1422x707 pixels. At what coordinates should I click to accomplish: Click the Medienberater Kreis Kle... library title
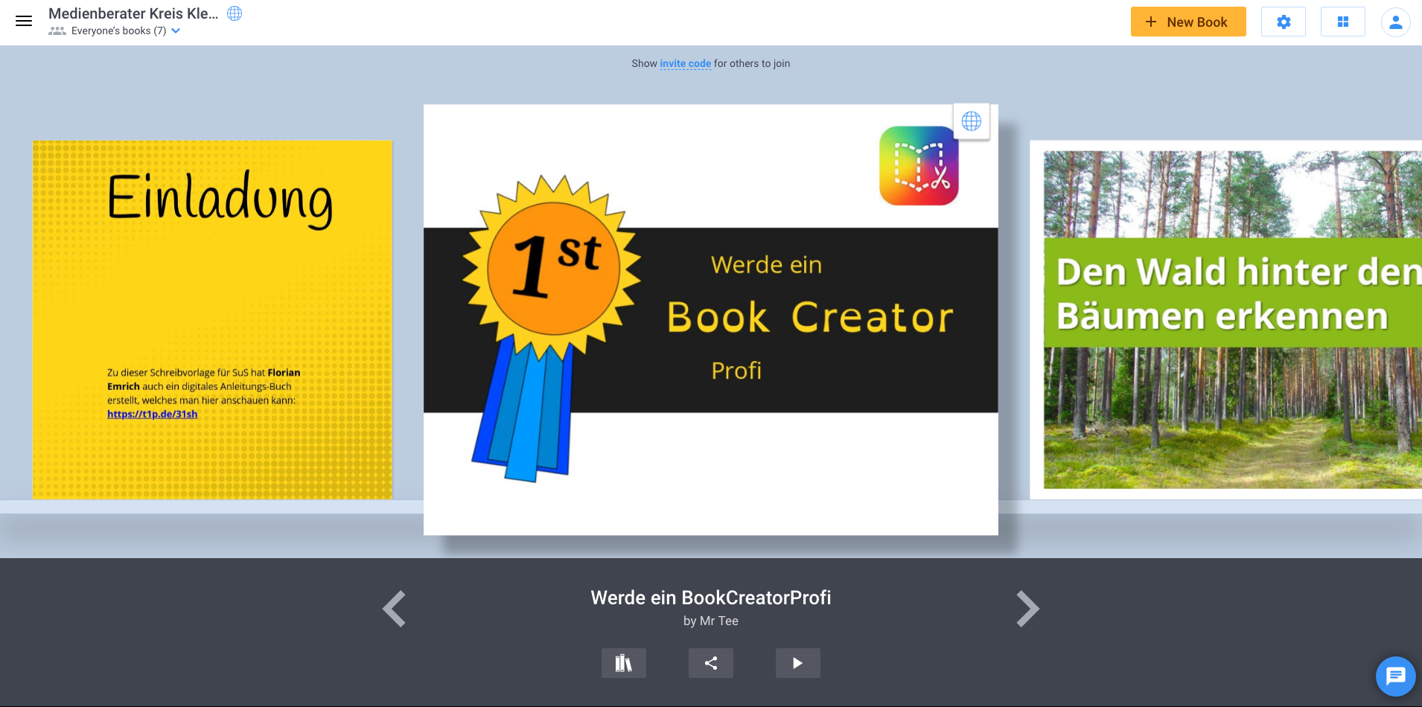coord(133,13)
